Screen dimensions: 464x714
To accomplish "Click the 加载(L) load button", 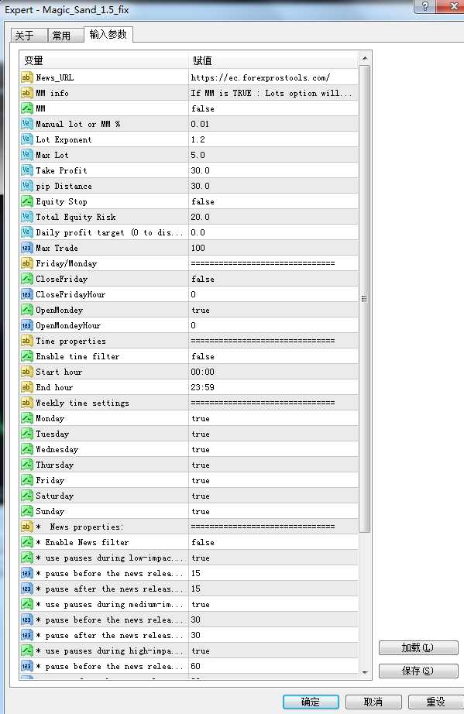I will (x=418, y=647).
